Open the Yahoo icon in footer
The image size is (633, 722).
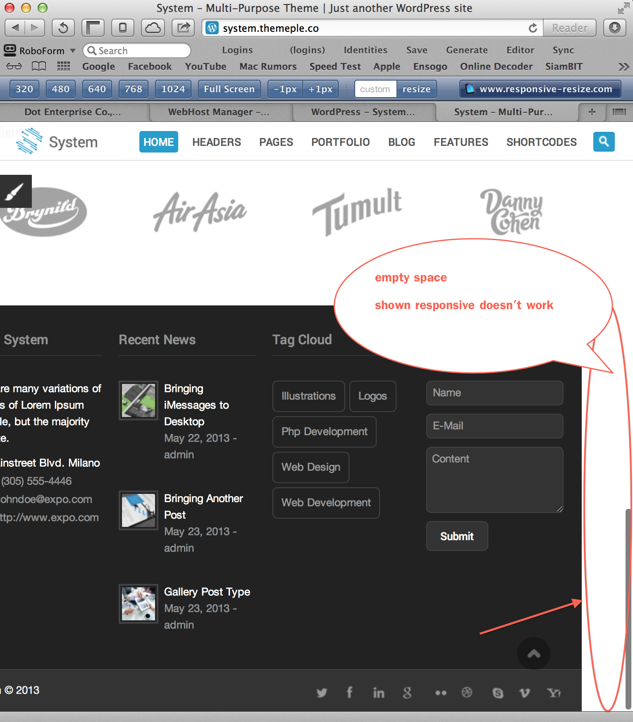click(554, 693)
